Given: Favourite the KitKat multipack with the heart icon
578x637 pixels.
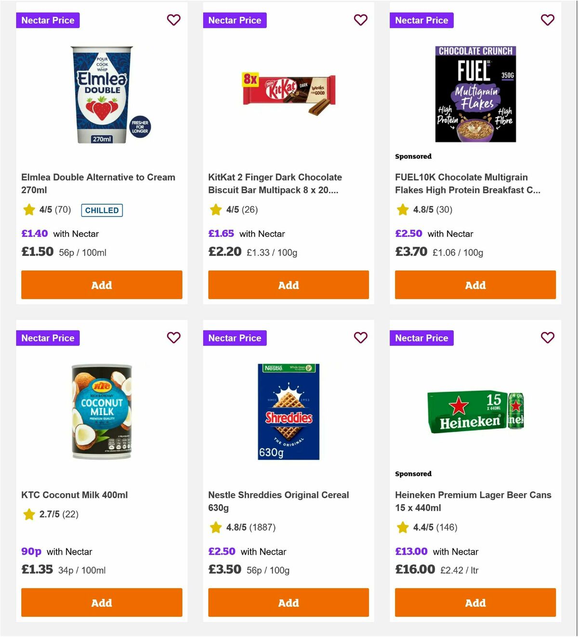Looking at the screenshot, I should pyautogui.click(x=360, y=20).
